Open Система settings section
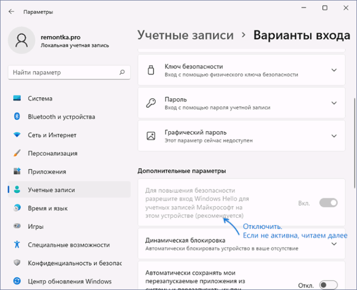The image size is (357, 290). [x=69, y=98]
